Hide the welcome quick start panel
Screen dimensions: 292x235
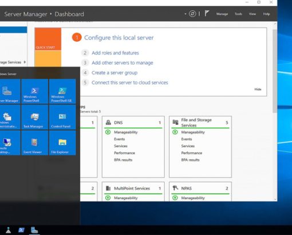(258, 89)
